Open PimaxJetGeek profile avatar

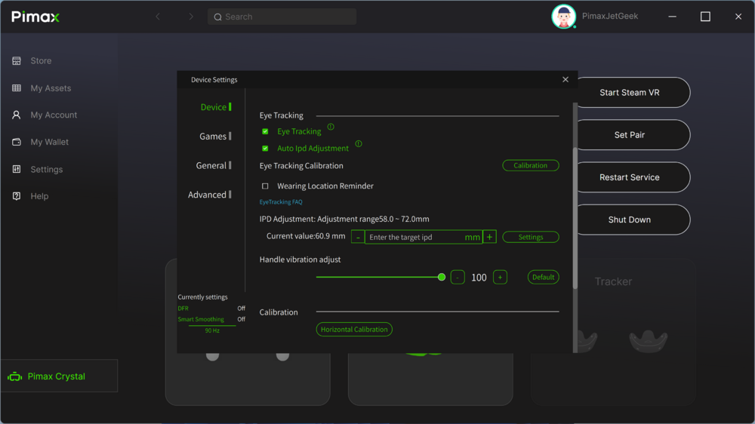click(x=563, y=17)
